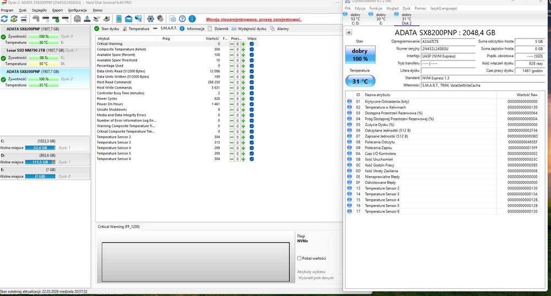This screenshot has width=551, height=296.
Task: Click the gray hard disk dome icon
Action: (x=77, y=19)
